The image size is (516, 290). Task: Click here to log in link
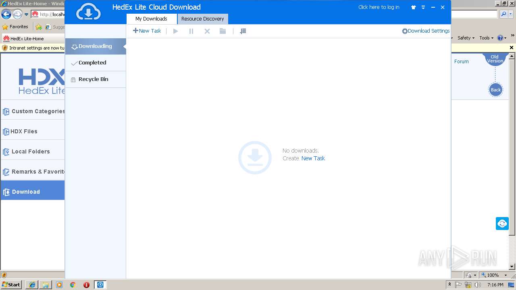point(379,7)
